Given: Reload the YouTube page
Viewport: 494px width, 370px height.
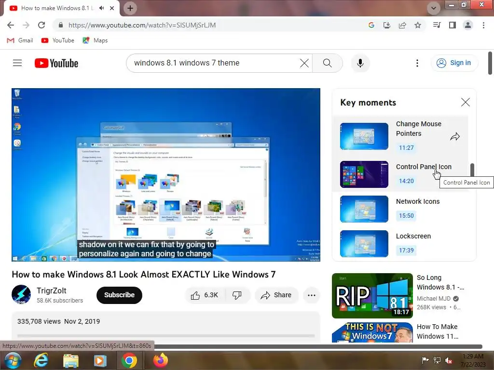Looking at the screenshot, I should (x=41, y=25).
